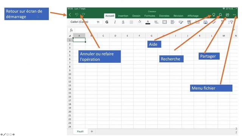Undo the last operation
This screenshot has height=136, width=242.
click(77, 15)
